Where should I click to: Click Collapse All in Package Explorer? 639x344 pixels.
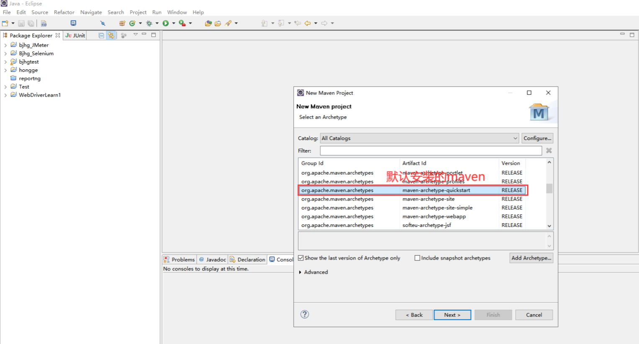(x=101, y=36)
